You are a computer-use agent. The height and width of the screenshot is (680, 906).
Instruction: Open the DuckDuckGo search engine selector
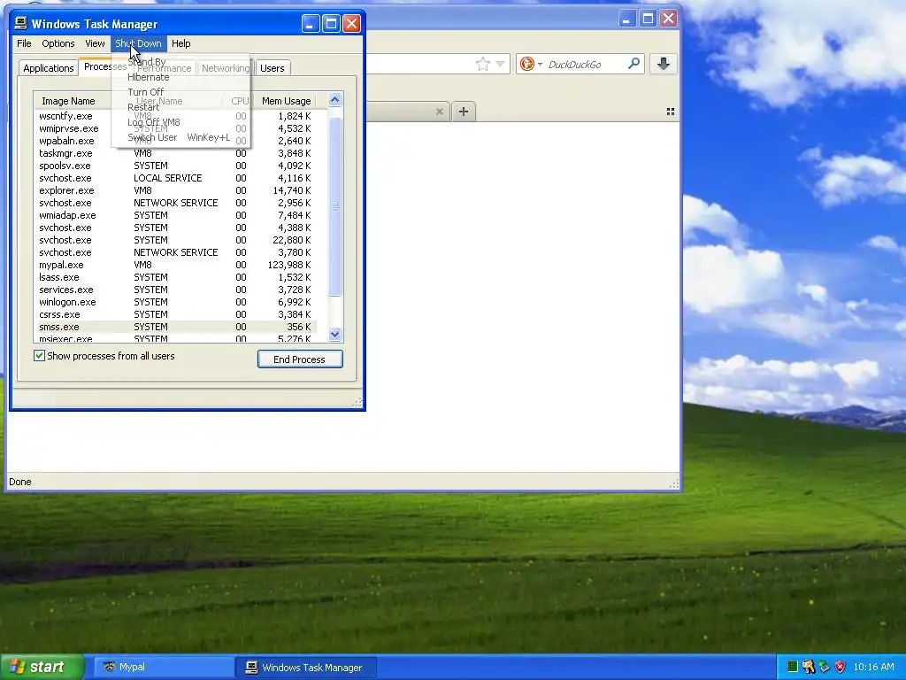[x=531, y=64]
